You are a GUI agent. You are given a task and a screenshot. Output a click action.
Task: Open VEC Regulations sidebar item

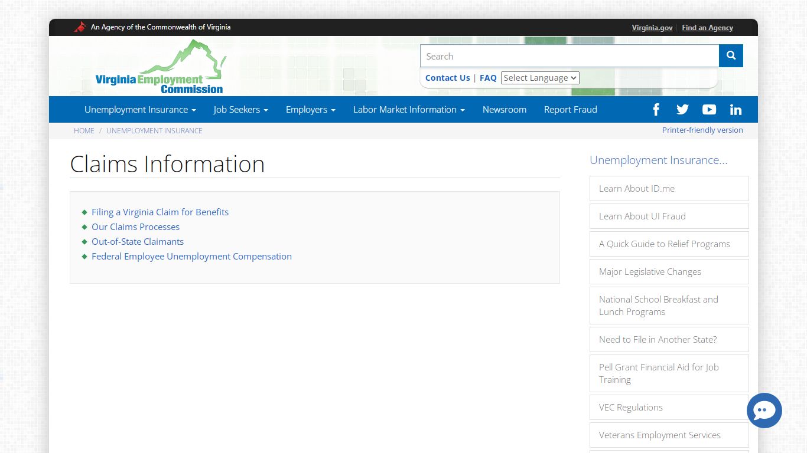point(669,408)
